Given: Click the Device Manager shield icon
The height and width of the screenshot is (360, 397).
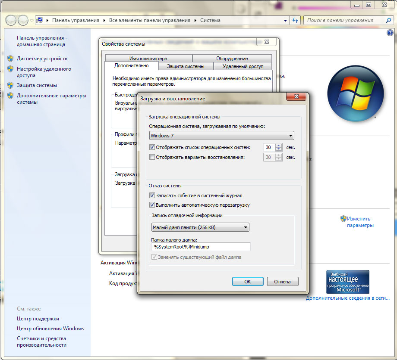Looking at the screenshot, I should (x=10, y=59).
